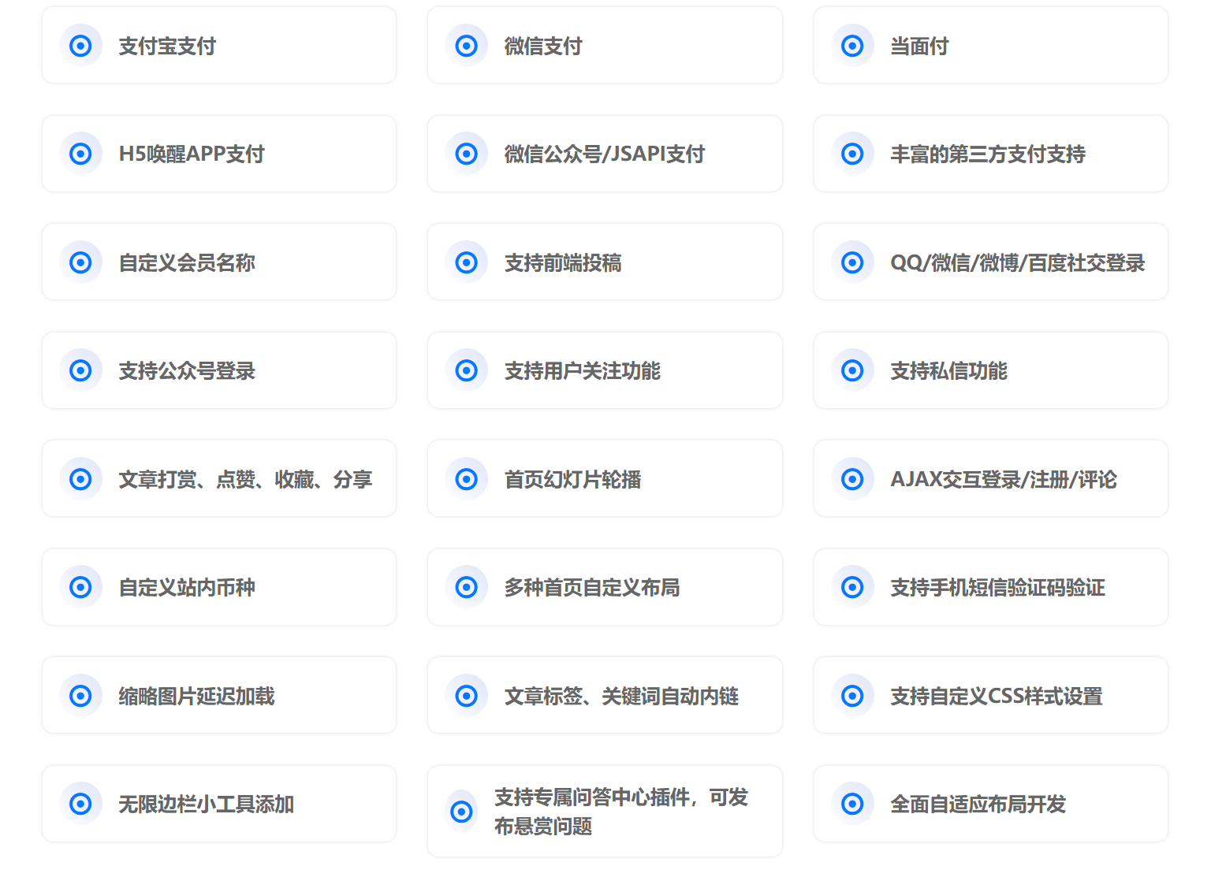Tap the icon left of AJAX交互登录/注册/评论
The height and width of the screenshot is (877, 1211).
tap(852, 479)
